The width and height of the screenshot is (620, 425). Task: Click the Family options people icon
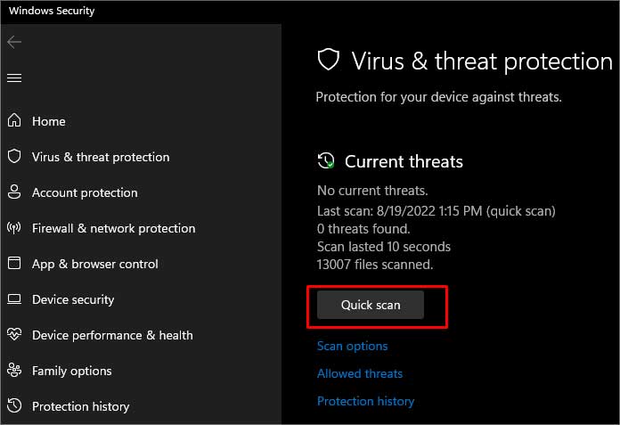(x=14, y=370)
